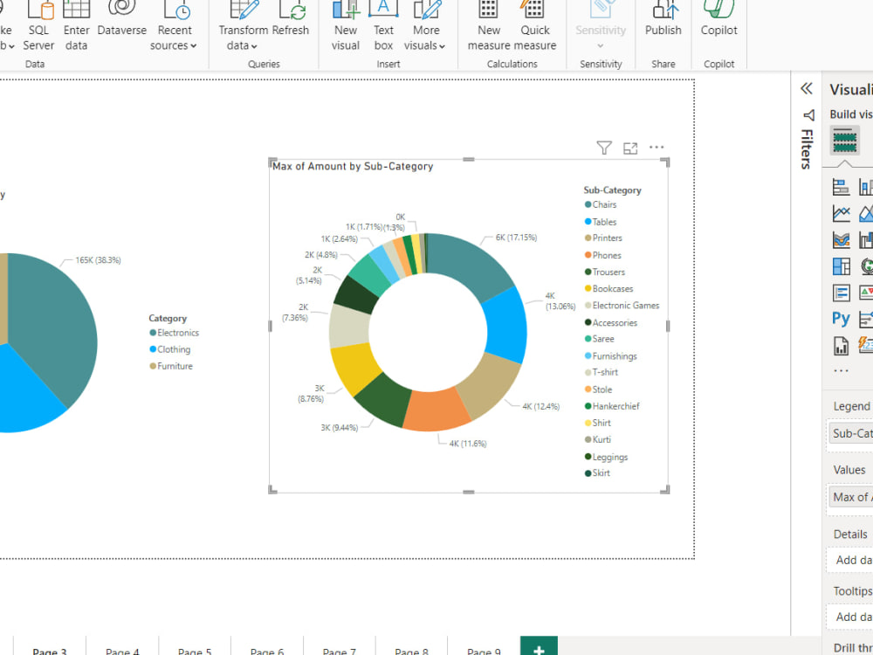The image size is (873, 655).
Task: Choose the Power Automate visual
Action: [866, 345]
